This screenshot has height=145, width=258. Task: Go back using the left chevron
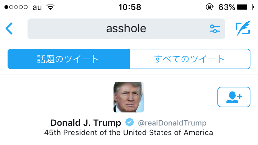pyautogui.click(x=9, y=29)
